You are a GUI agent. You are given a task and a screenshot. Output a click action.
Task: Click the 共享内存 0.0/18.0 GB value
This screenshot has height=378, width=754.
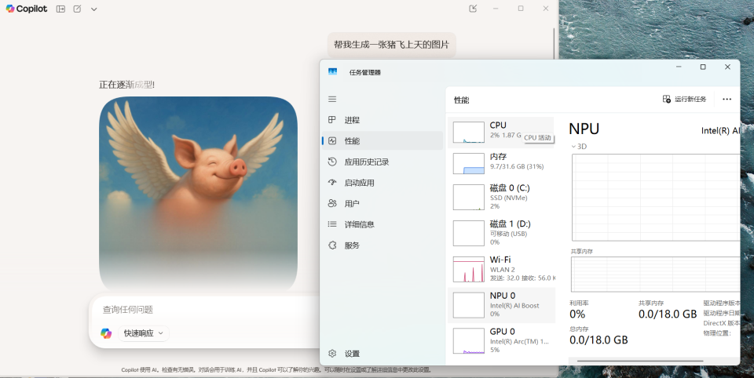click(x=668, y=314)
